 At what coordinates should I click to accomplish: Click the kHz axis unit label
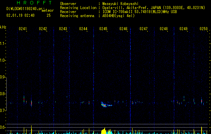point(3,27)
